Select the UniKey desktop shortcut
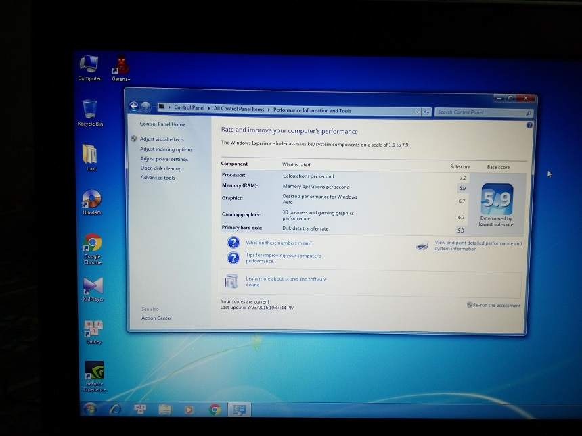This screenshot has width=582, height=436. coord(93,333)
